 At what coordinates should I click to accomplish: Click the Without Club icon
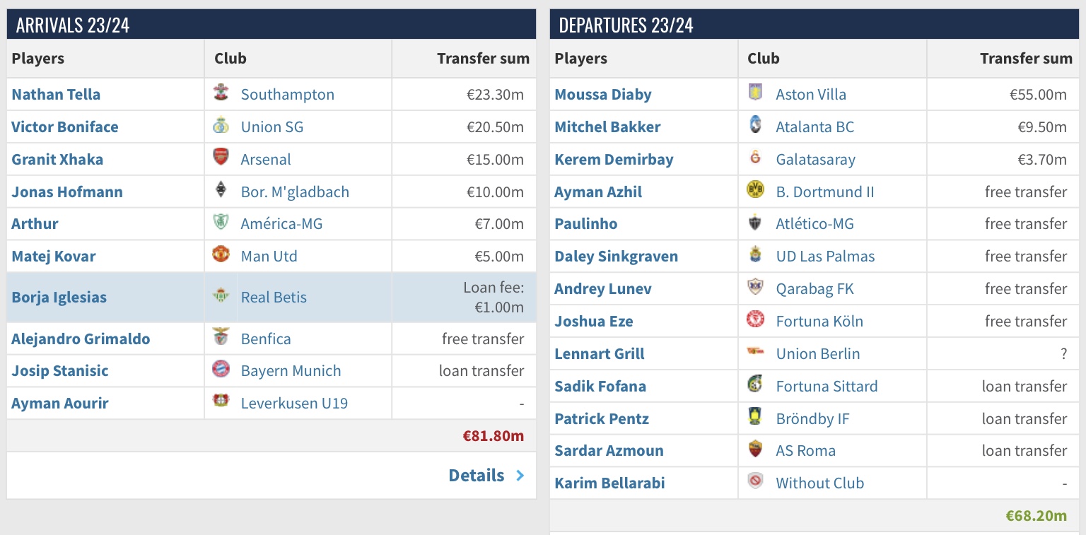(x=756, y=482)
